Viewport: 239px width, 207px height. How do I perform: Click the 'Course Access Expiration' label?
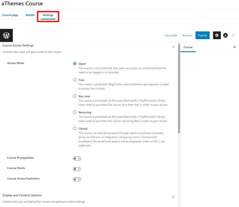pos(23,178)
